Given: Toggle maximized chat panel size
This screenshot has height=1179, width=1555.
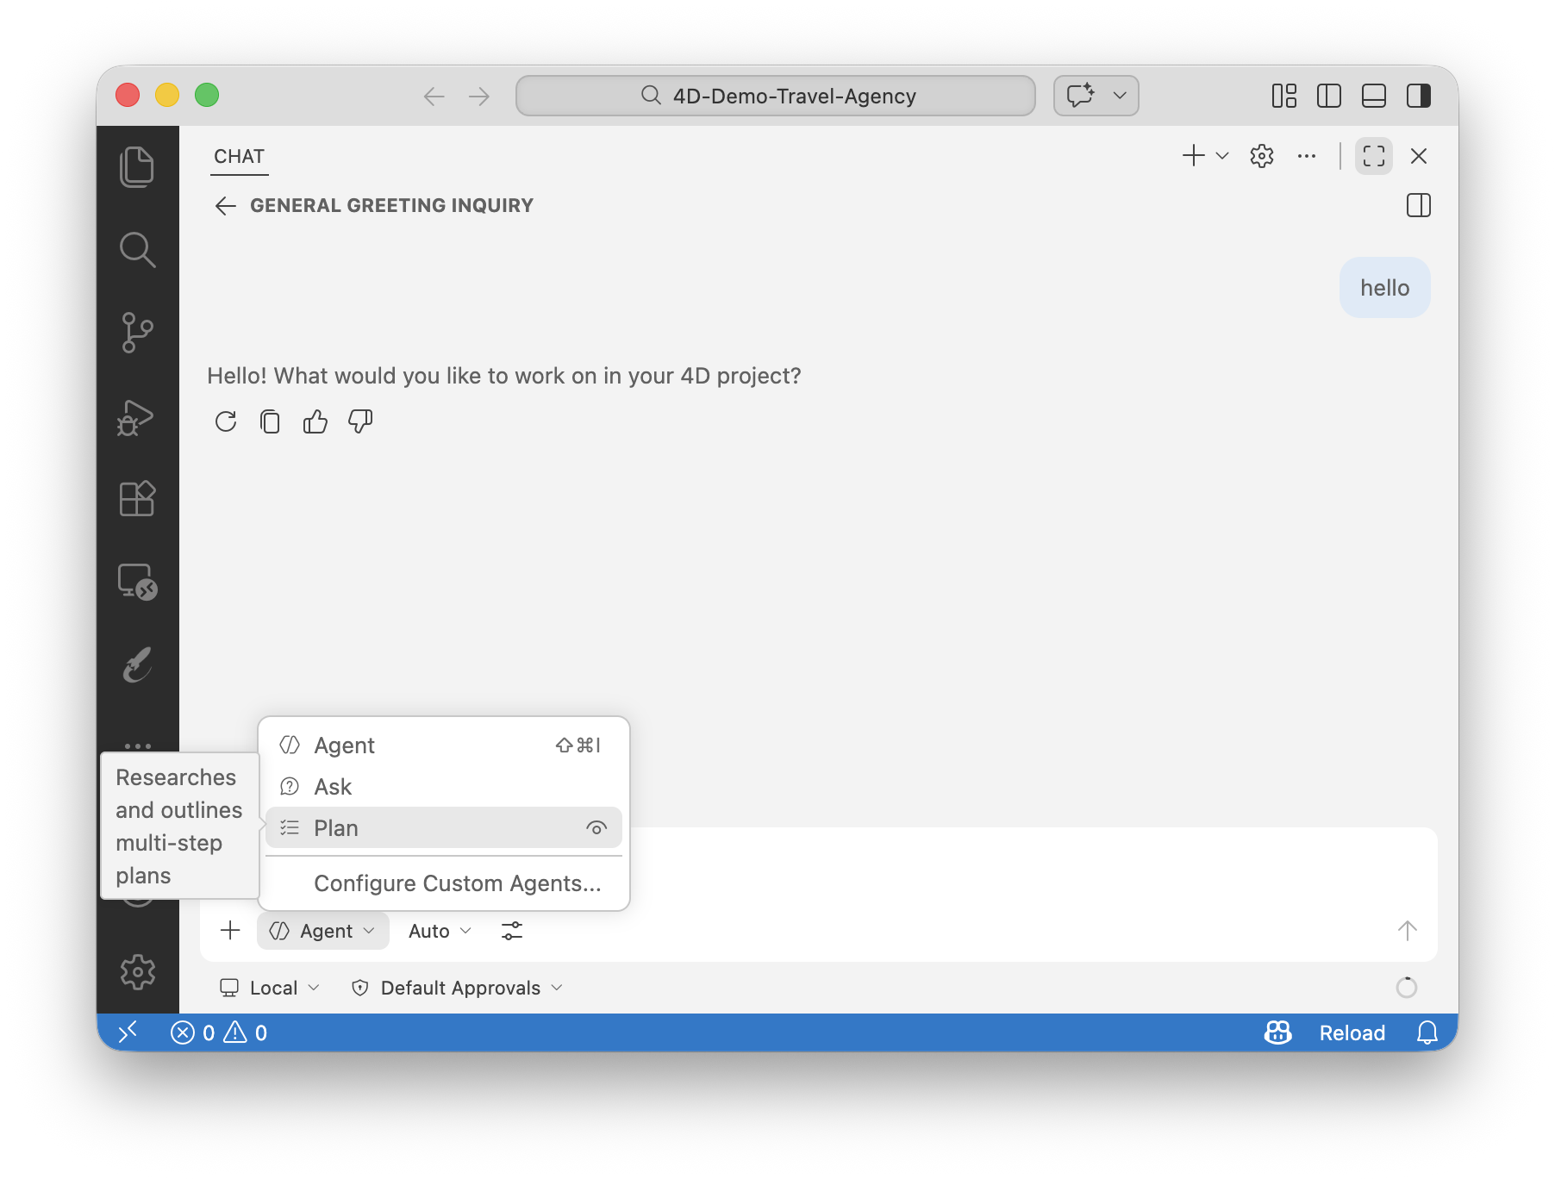Looking at the screenshot, I should click(x=1373, y=156).
